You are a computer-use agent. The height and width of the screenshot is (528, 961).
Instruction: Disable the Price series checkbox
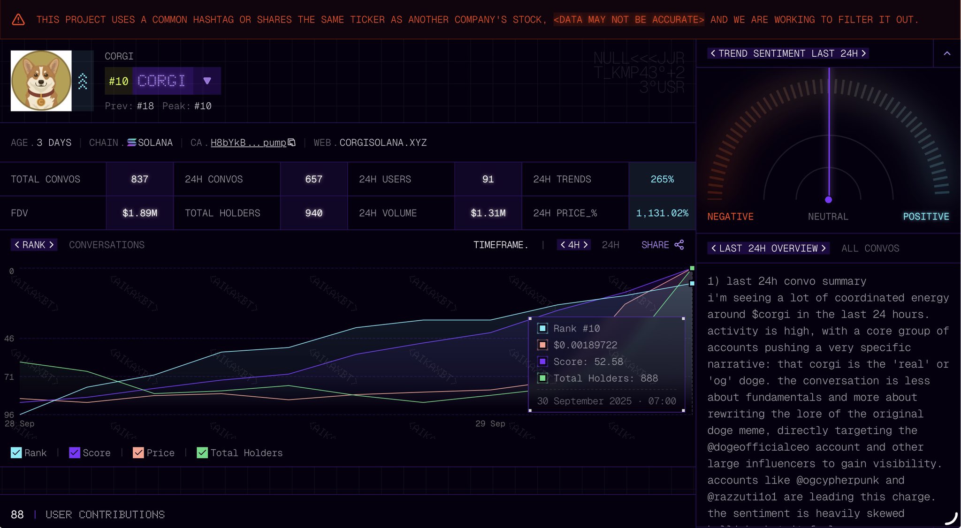click(x=138, y=453)
